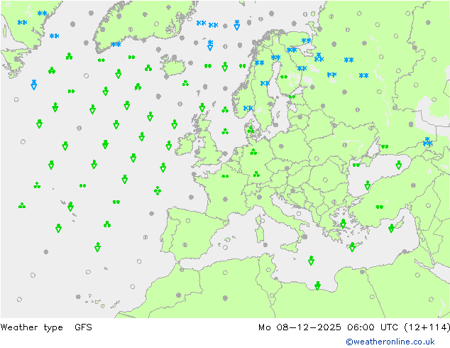This screenshot has height=348, width=450.
Task: Click the blue snow symbol near the Caucasus
Action: pyautogui.click(x=427, y=141)
